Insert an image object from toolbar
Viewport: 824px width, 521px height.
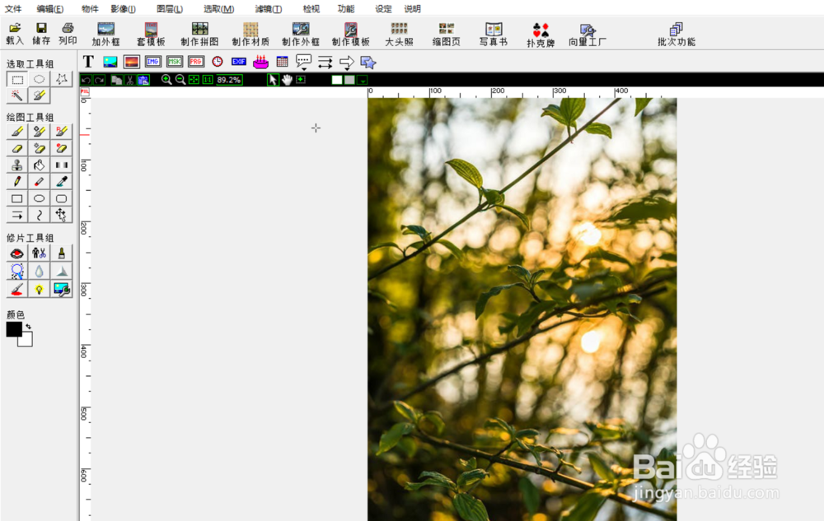110,62
